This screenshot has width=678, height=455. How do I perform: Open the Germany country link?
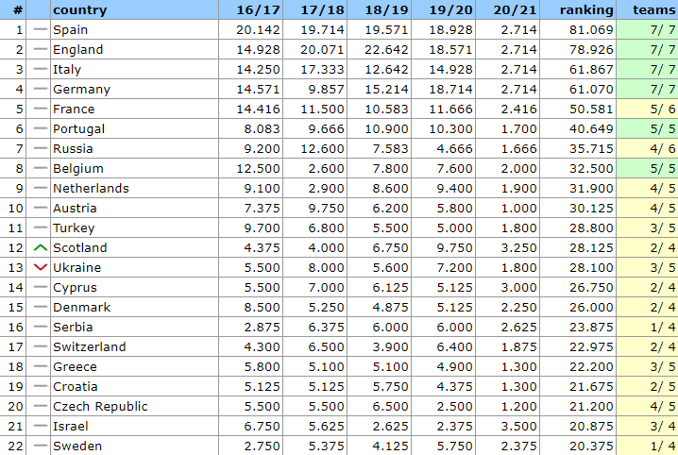tap(81, 90)
